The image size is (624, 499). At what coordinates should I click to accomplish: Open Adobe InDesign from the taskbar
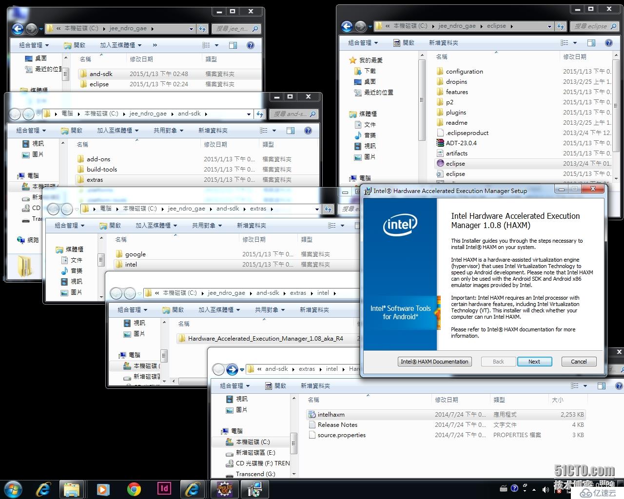pyautogui.click(x=164, y=488)
